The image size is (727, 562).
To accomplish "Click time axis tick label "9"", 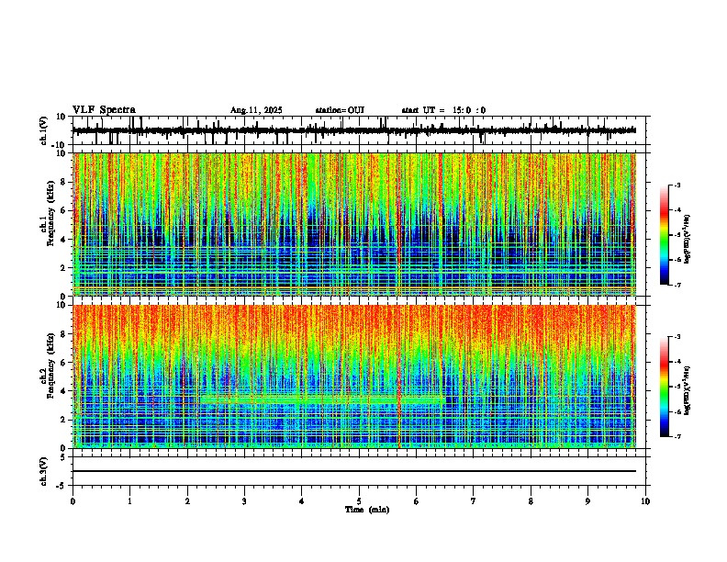I will 587,501.
